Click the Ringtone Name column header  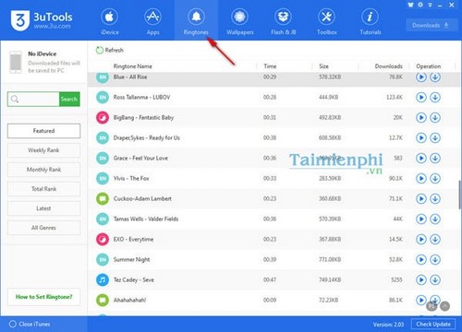(133, 66)
